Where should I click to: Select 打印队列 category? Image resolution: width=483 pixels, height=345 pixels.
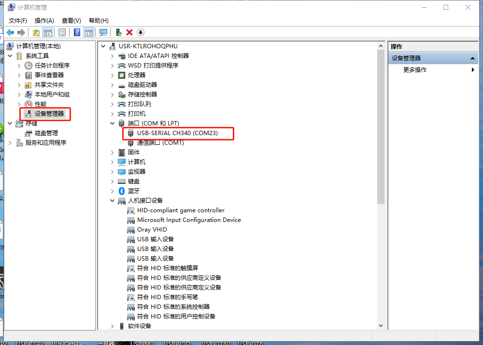point(140,104)
